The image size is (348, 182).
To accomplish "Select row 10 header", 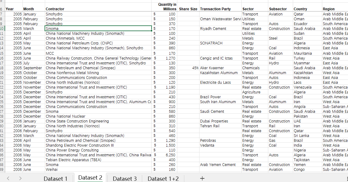I will [x=2, y=28].
